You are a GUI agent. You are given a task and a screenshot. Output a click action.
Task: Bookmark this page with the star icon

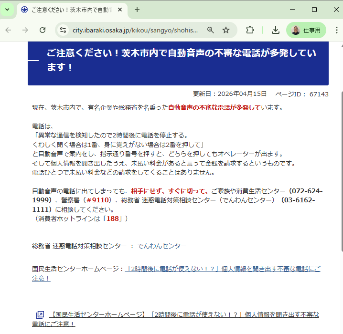226,30
